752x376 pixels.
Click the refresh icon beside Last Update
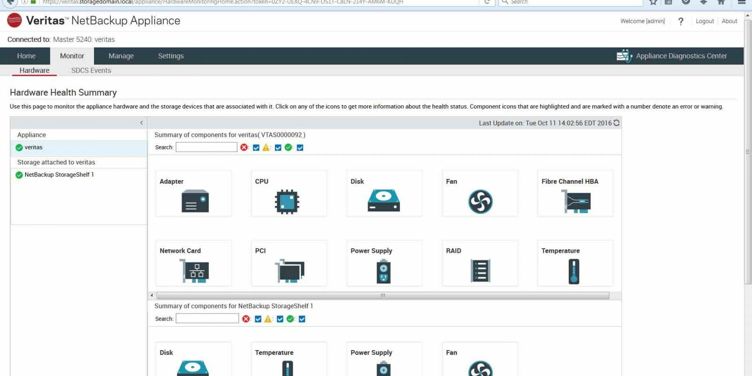tap(617, 123)
